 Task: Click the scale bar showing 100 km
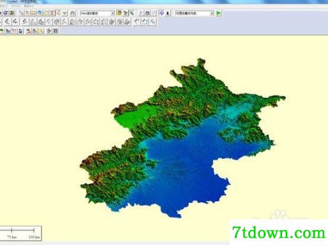pos(20,233)
